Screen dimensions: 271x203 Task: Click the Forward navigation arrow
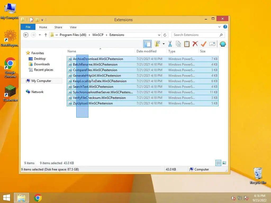click(33, 35)
